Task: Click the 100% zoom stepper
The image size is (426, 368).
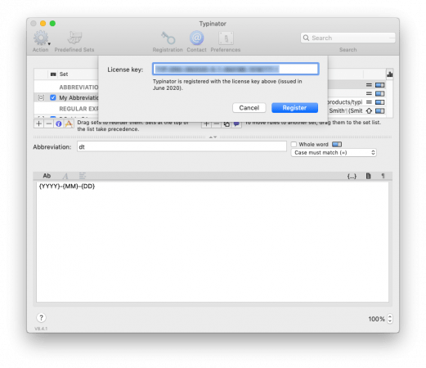Action: pos(390,319)
